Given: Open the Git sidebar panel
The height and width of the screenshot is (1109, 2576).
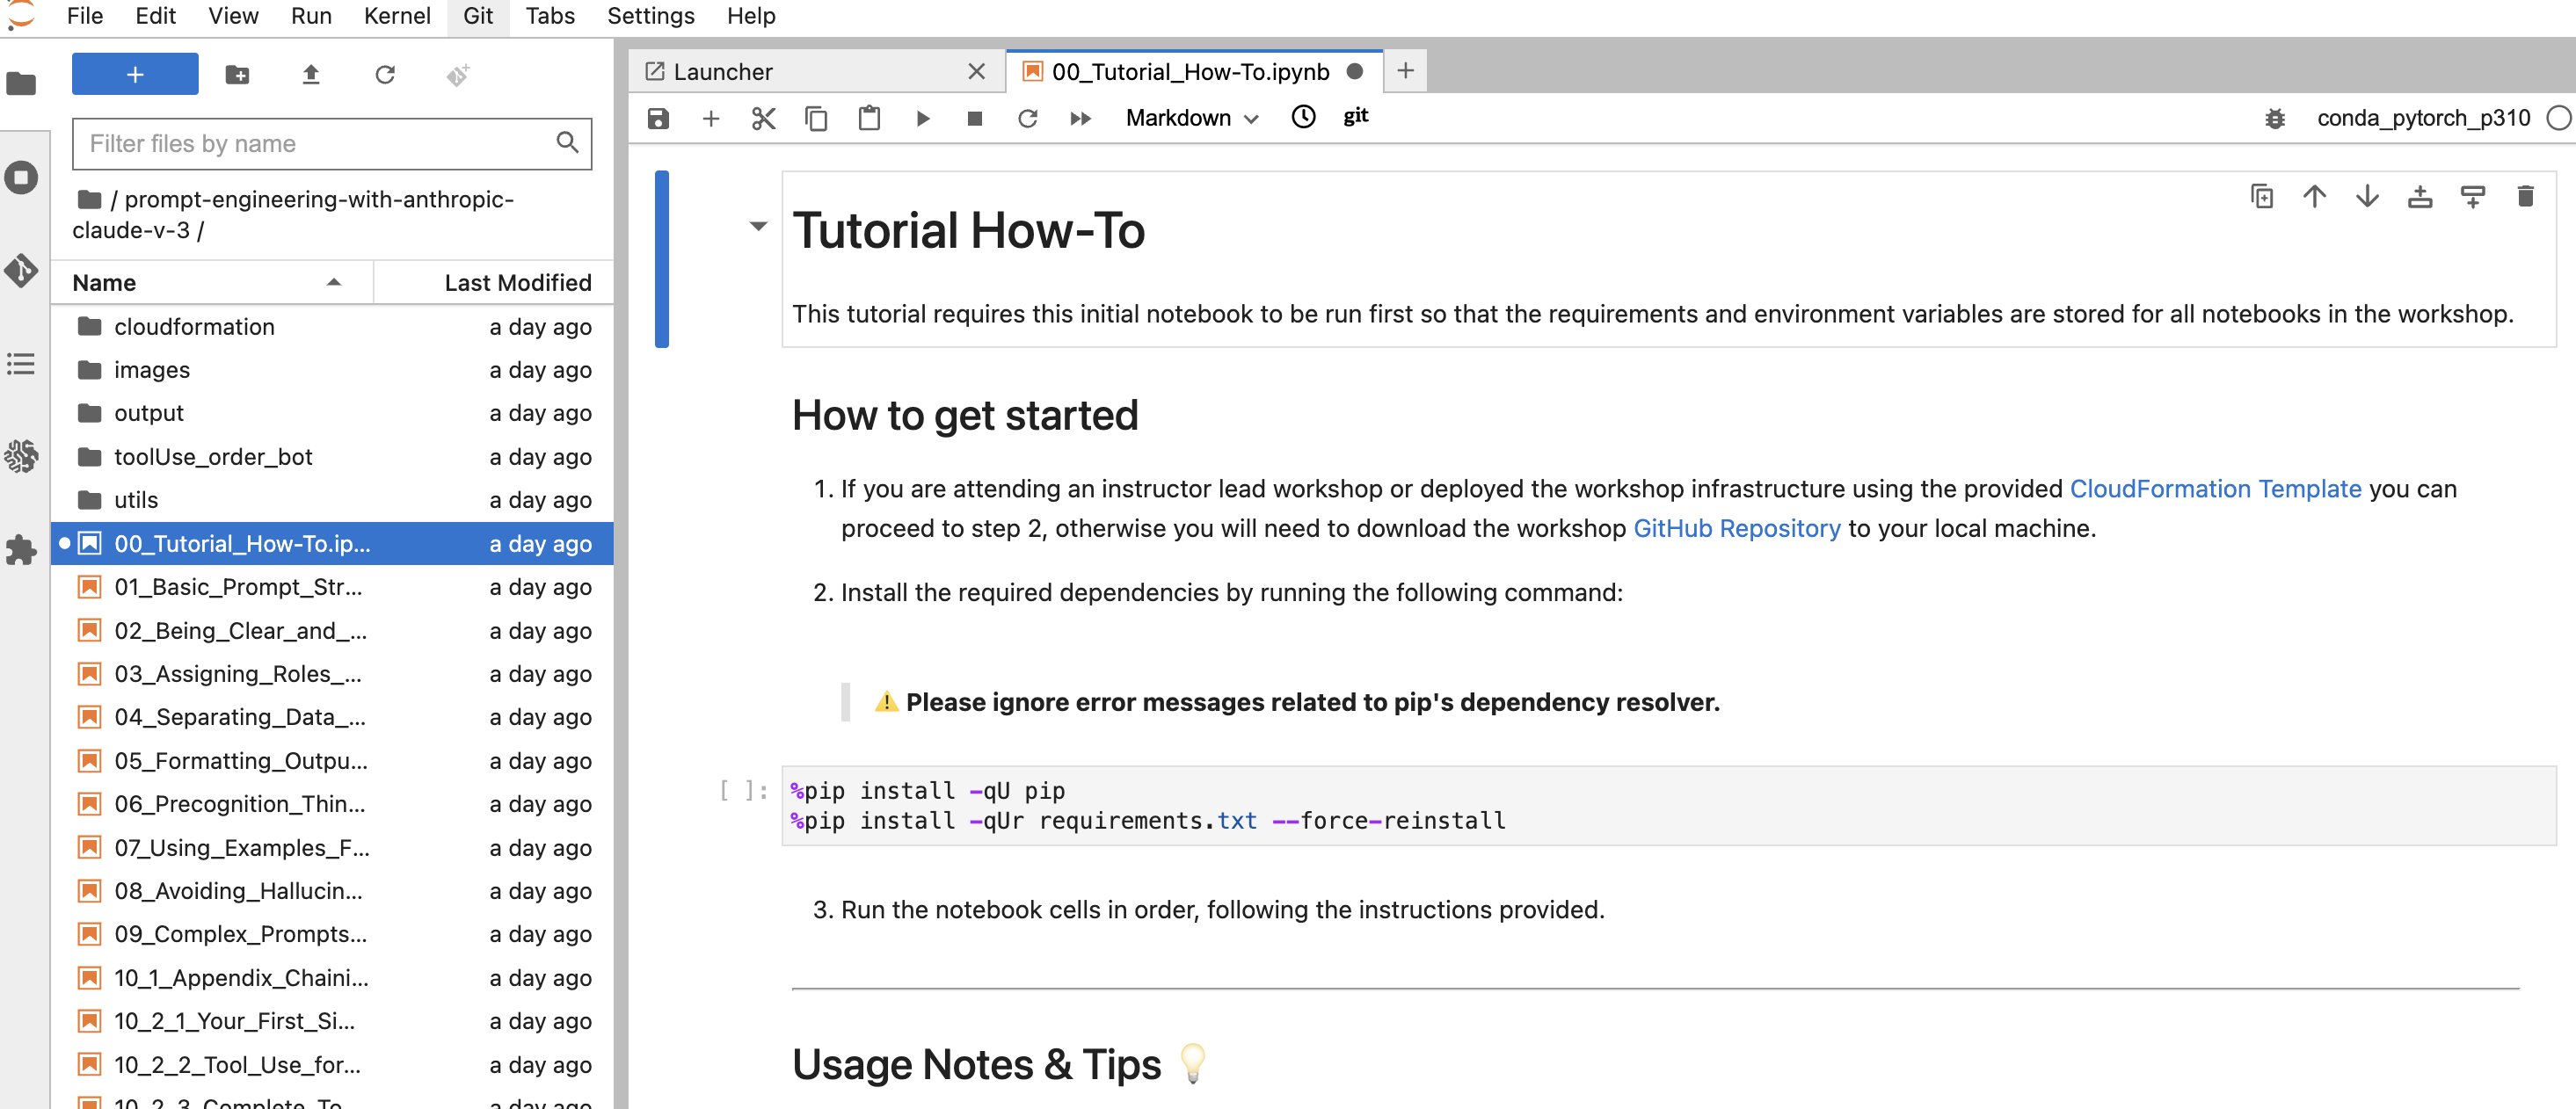Looking at the screenshot, I should (x=21, y=271).
